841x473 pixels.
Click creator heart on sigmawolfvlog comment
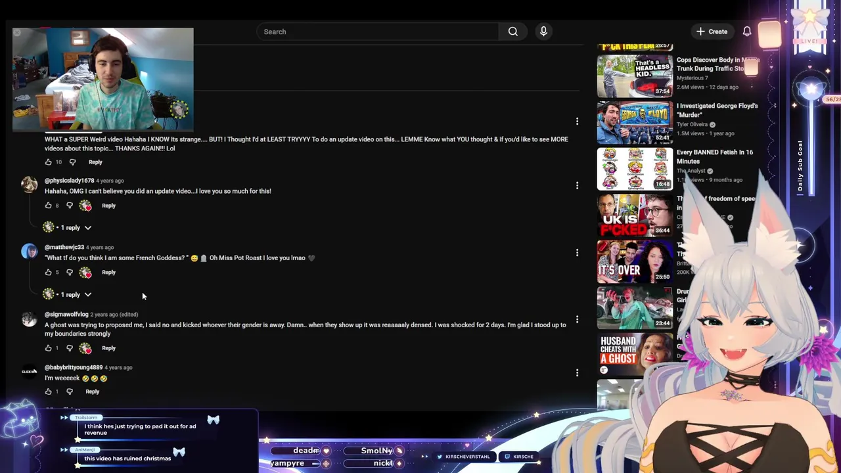85,349
